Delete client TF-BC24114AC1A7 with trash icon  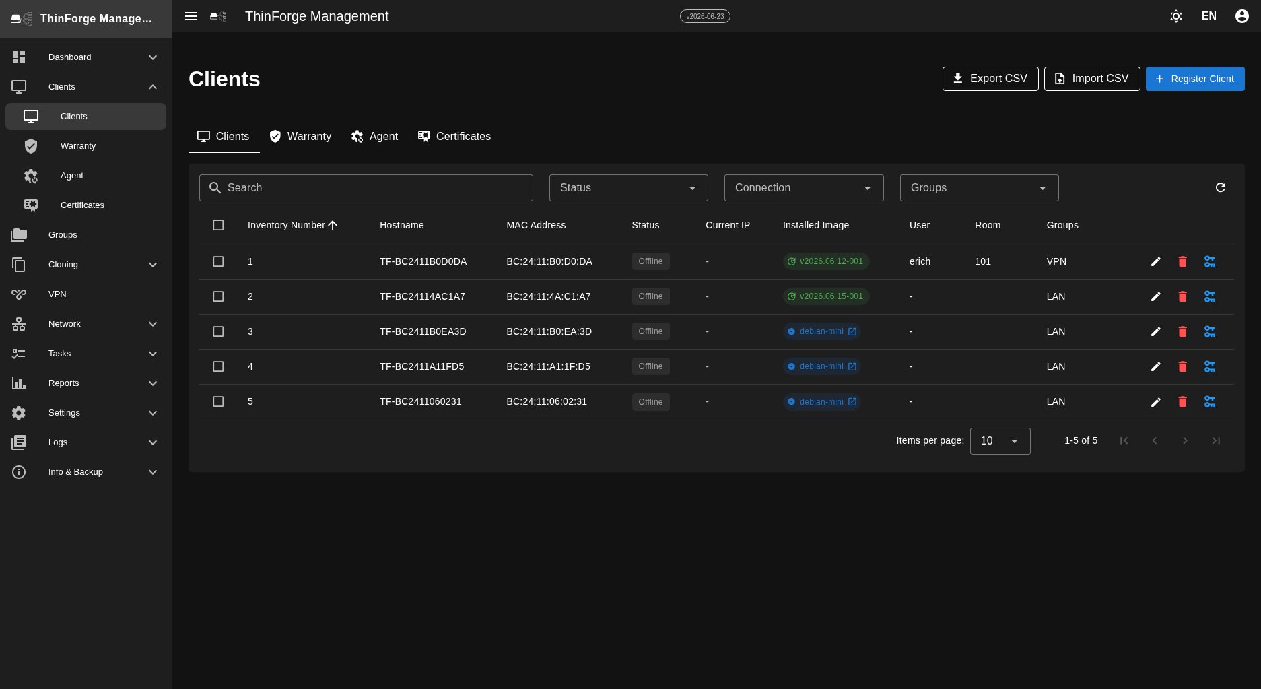click(x=1183, y=296)
